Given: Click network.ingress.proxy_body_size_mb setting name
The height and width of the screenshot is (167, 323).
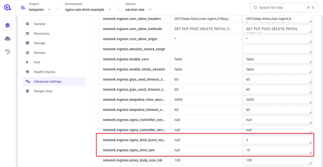Looking at the screenshot, I should [x=133, y=160].
